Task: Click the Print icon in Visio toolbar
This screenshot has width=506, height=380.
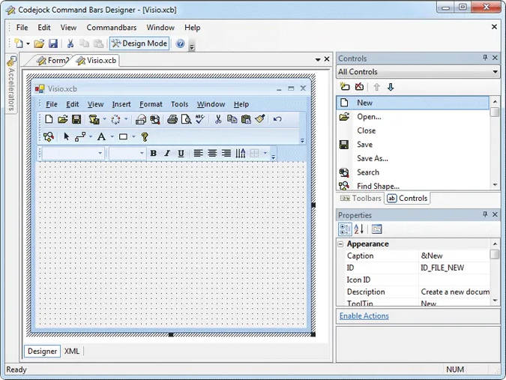Action: (172, 119)
